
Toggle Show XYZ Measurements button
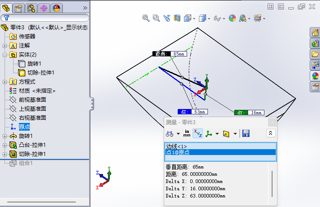click(198, 133)
